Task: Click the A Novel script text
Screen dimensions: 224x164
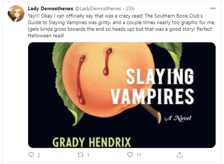Action: (177, 118)
